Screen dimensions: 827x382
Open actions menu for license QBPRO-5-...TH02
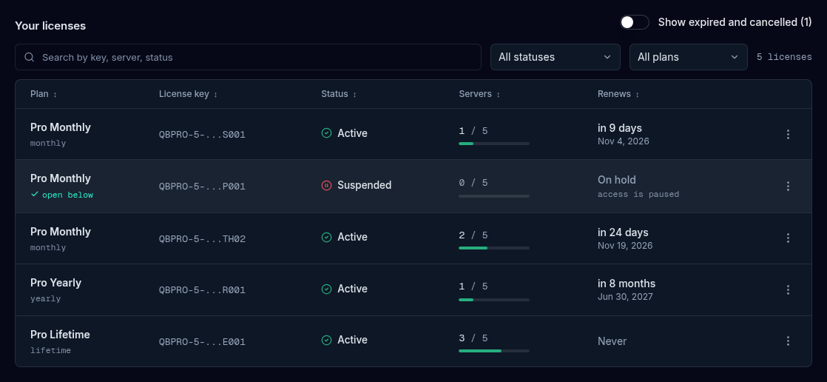click(788, 238)
